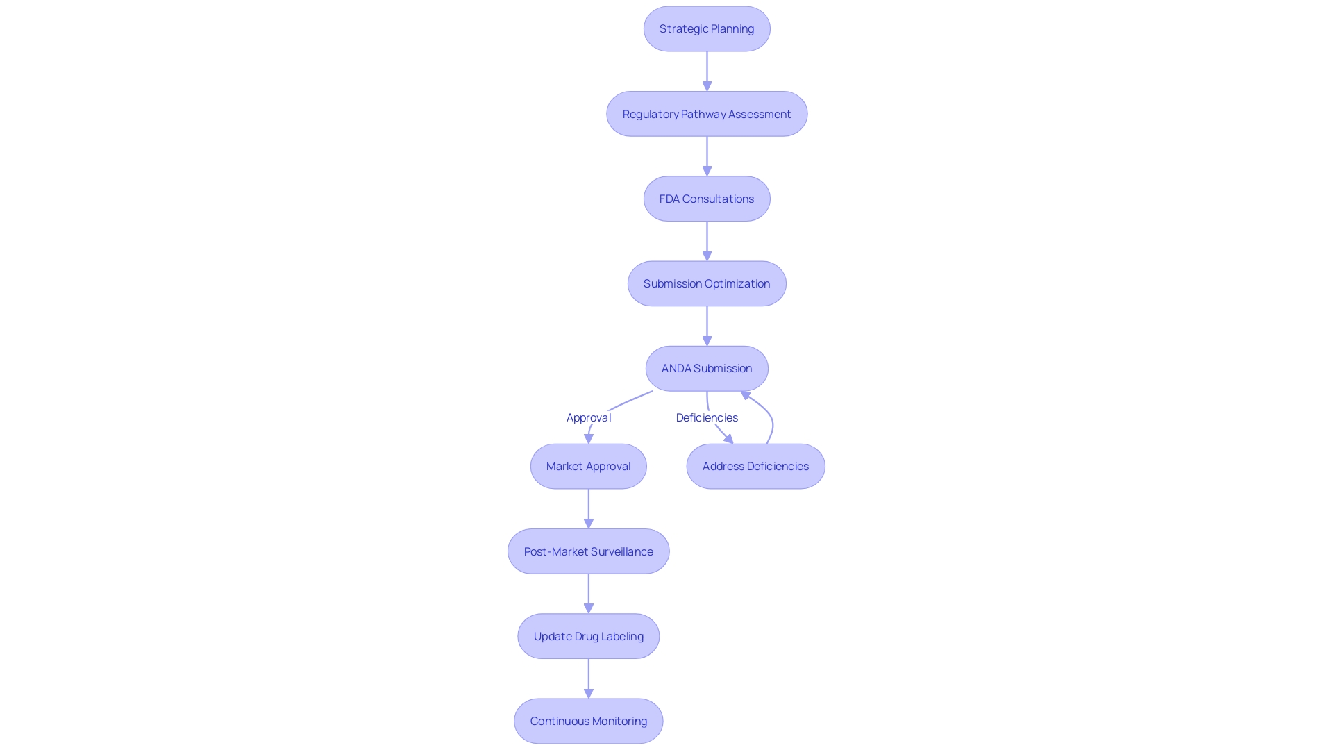This screenshot has height=750, width=1333.
Task: Expand the Address Deficiencies feedback loop
Action: click(755, 466)
